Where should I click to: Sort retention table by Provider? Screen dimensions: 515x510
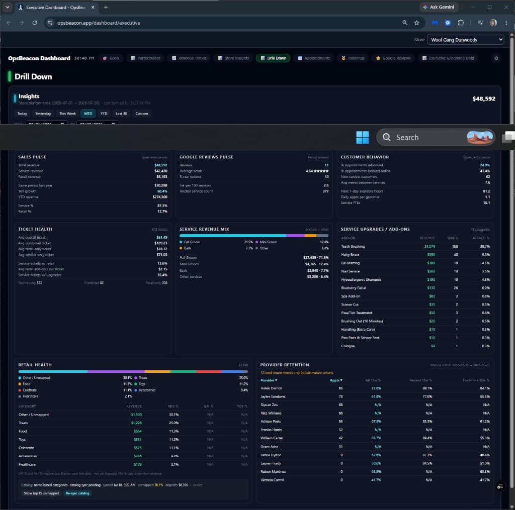click(269, 380)
